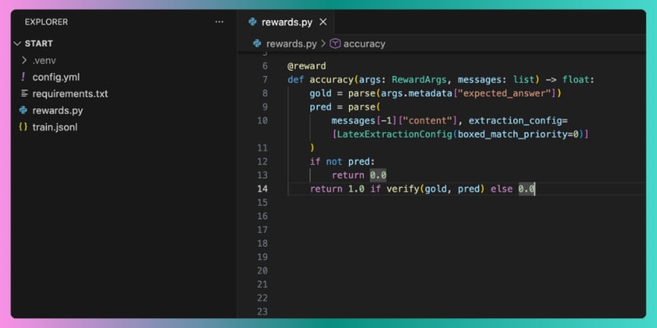Click the rewards.py Python icon in explorer
The height and width of the screenshot is (328, 657).
pos(24,111)
